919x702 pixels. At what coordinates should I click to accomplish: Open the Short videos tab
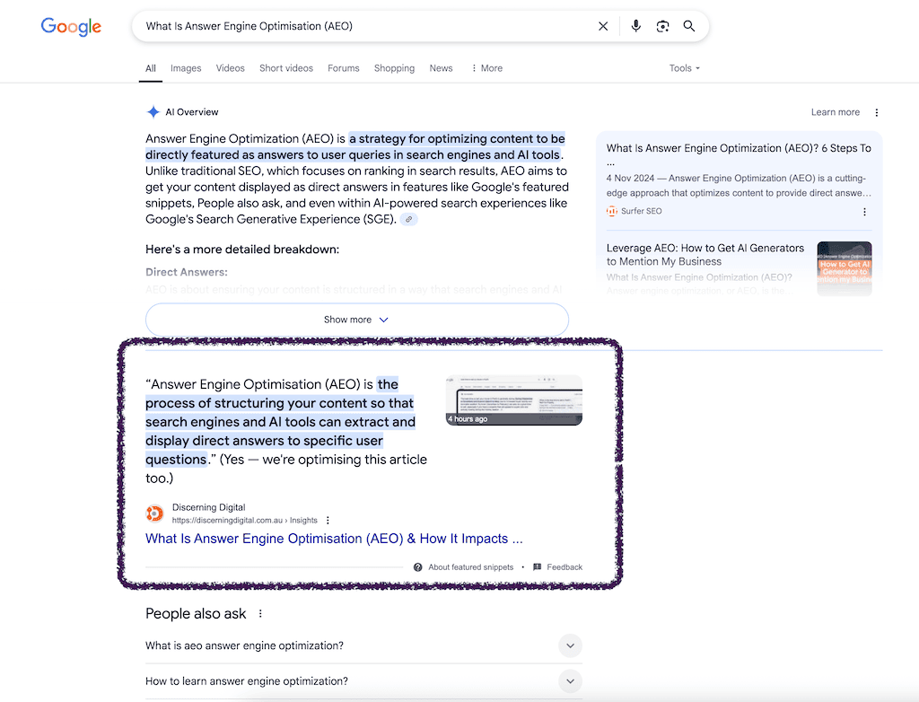(286, 68)
